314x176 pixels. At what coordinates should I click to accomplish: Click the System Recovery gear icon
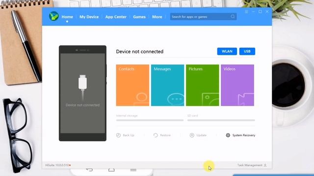coord(228,135)
